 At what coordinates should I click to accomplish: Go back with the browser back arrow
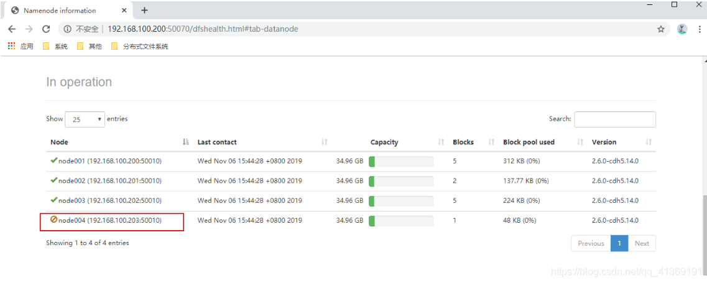(12, 29)
